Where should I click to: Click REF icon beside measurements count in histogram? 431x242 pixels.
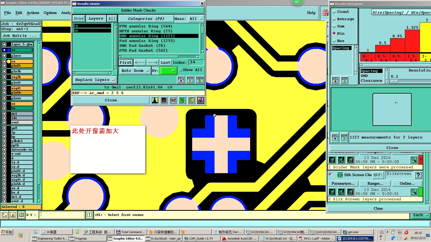coord(344,137)
